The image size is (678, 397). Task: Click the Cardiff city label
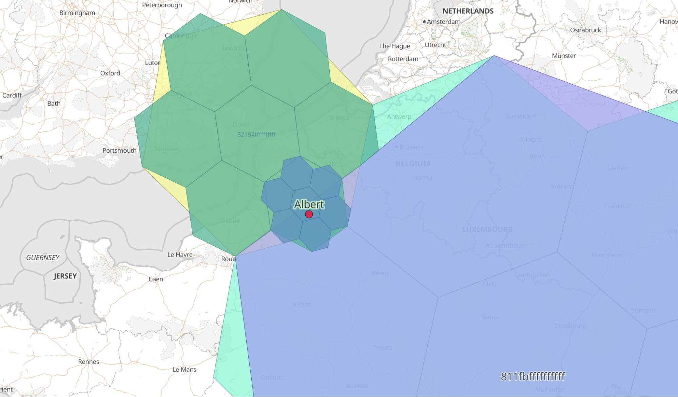tap(12, 95)
